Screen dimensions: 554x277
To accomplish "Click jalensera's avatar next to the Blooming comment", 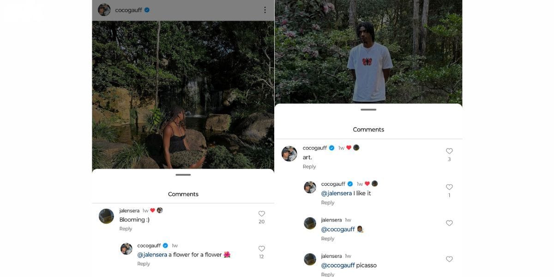I will pos(106,216).
